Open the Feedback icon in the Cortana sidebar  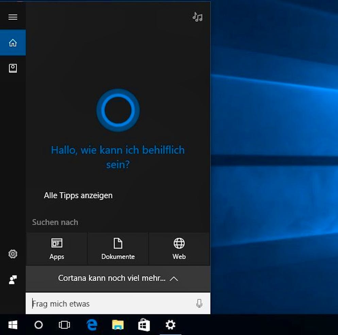[13, 280]
